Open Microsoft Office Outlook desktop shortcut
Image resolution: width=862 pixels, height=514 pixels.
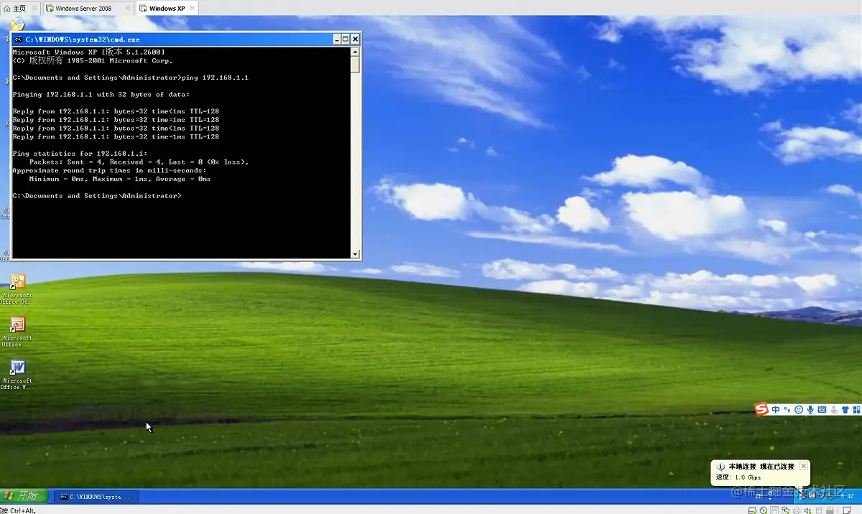[x=17, y=287]
